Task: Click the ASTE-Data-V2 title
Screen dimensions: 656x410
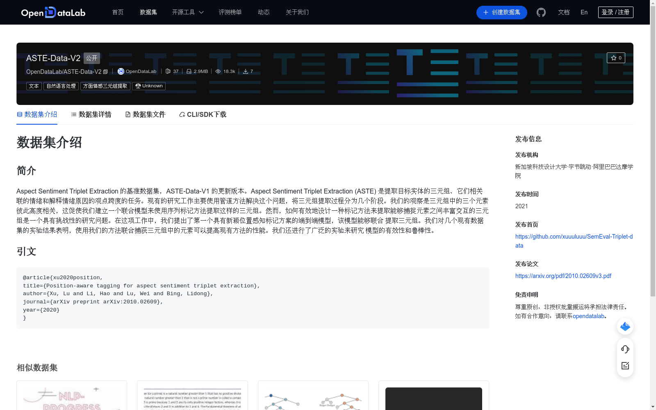Action: (x=53, y=58)
